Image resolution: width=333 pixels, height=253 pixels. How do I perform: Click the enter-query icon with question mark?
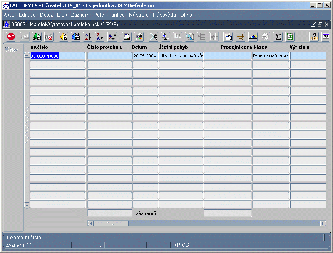click(64, 37)
